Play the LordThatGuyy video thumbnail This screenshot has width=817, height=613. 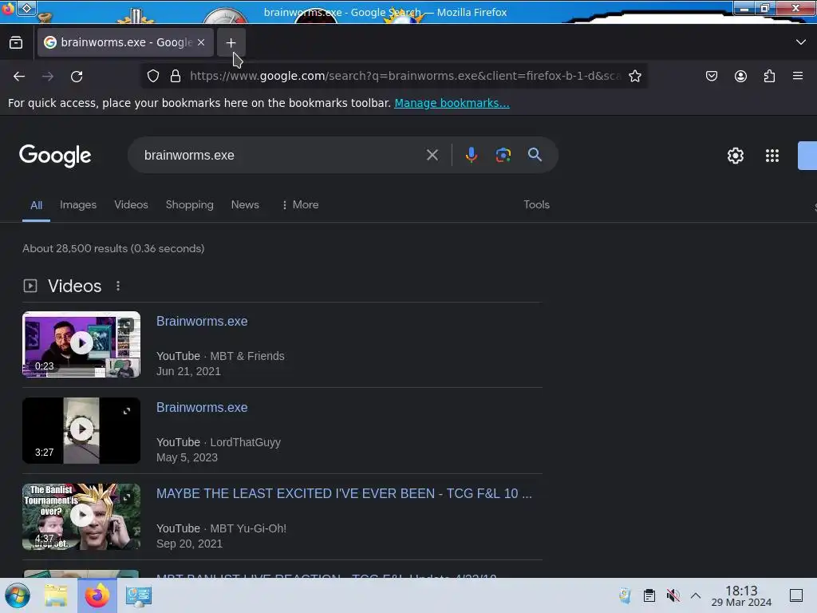coord(81,430)
